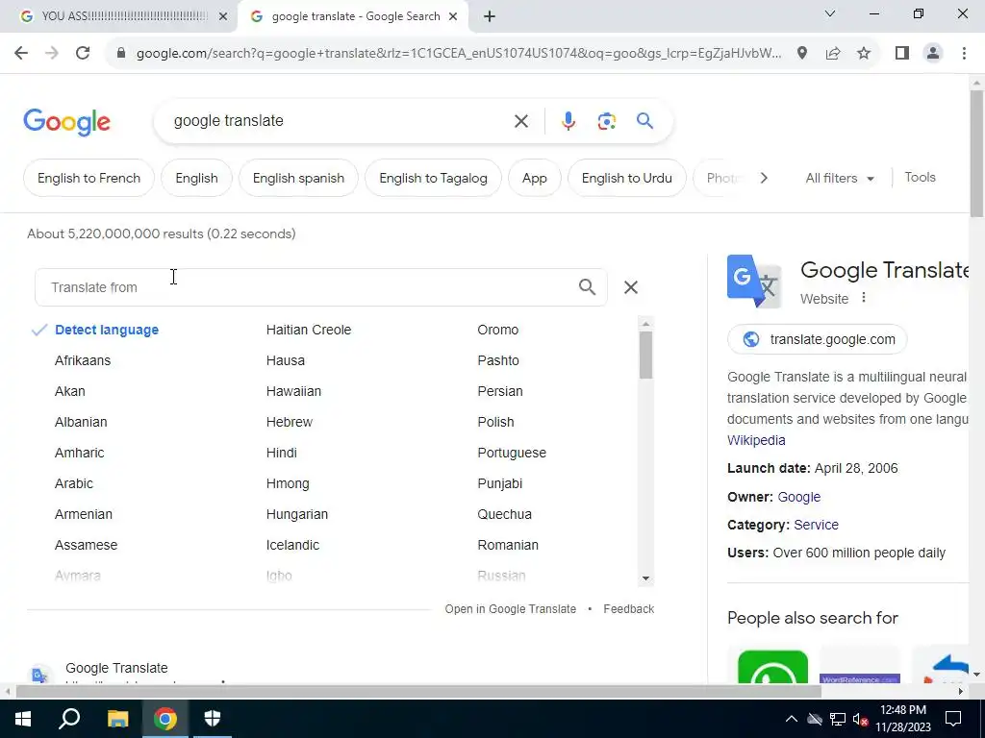Click the Chrome icon in taskbar
The width and height of the screenshot is (985, 738).
click(x=165, y=719)
